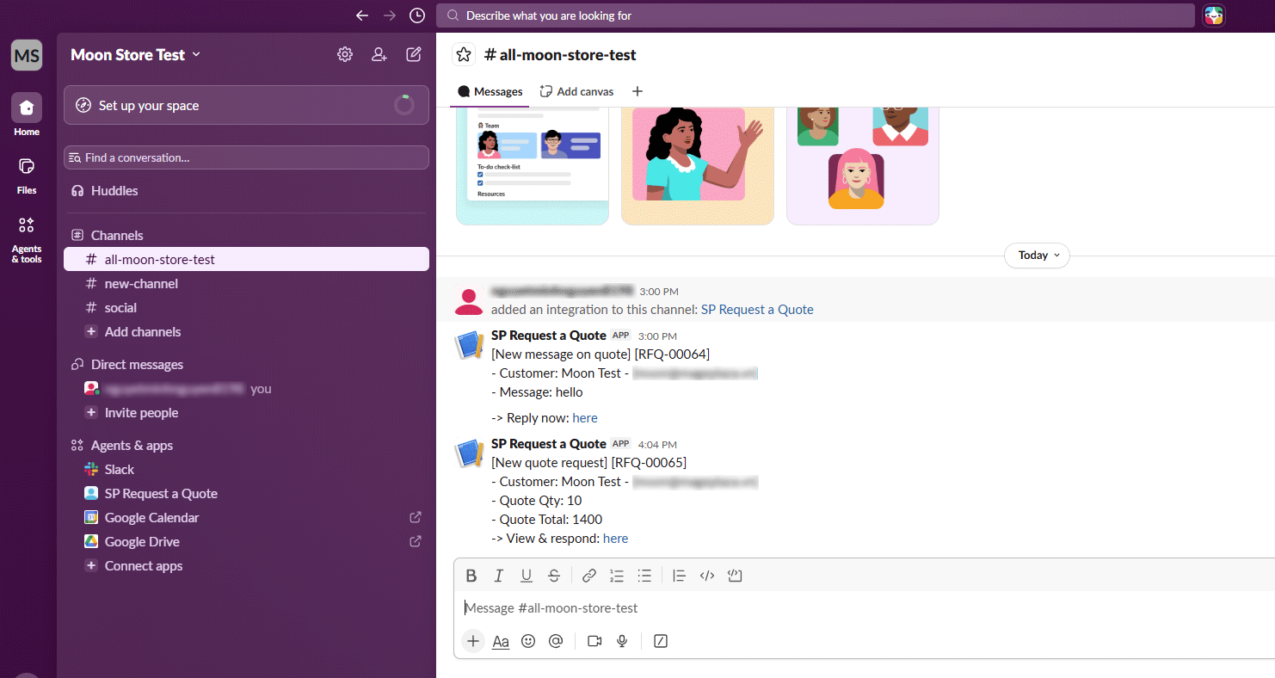Click 'here' link after Reply now

pos(585,418)
